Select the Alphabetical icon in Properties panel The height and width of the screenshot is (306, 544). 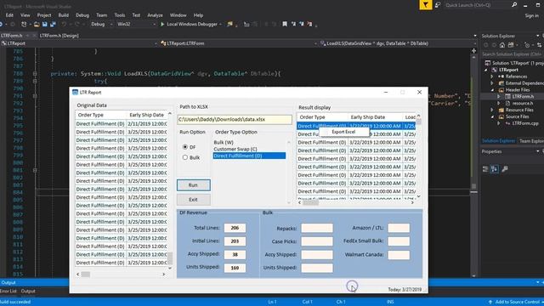coord(495,169)
